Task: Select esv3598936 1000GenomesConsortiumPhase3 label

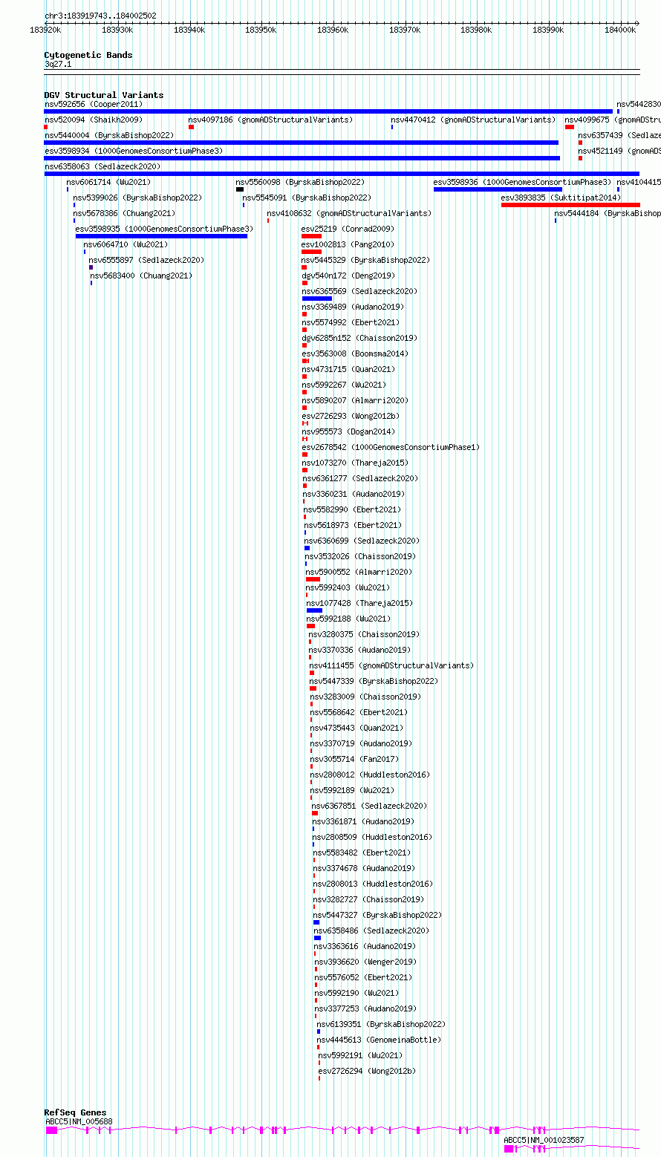Action: [522, 182]
